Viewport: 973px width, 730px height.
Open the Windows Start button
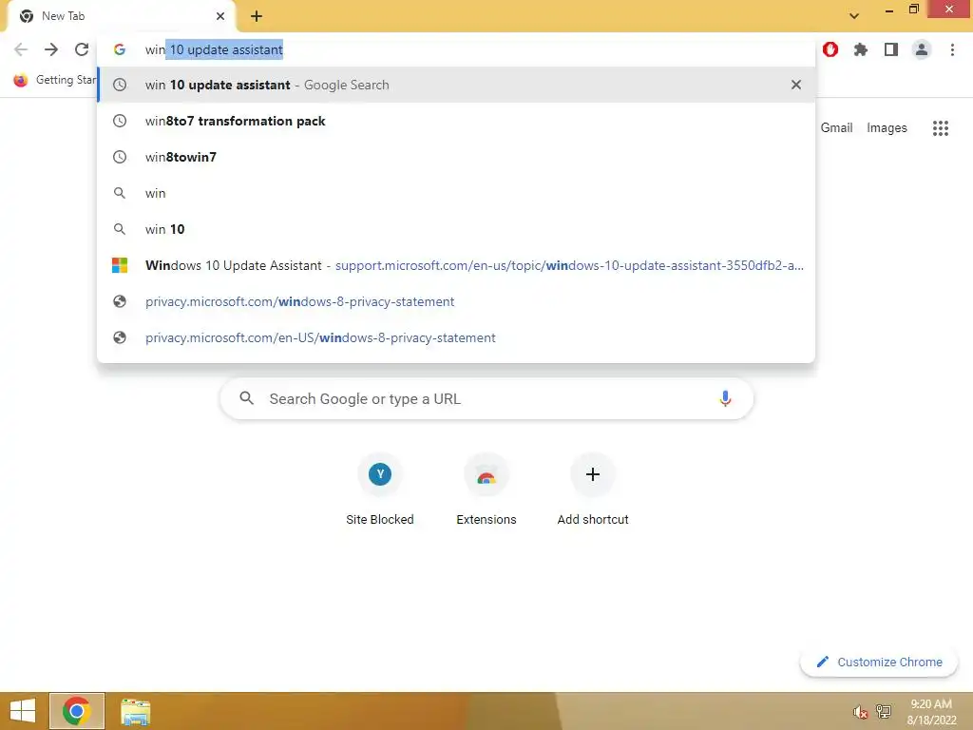[23, 711]
